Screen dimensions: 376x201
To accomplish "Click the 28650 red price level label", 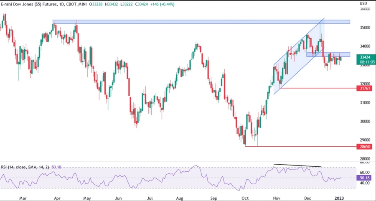I will tap(365, 147).
